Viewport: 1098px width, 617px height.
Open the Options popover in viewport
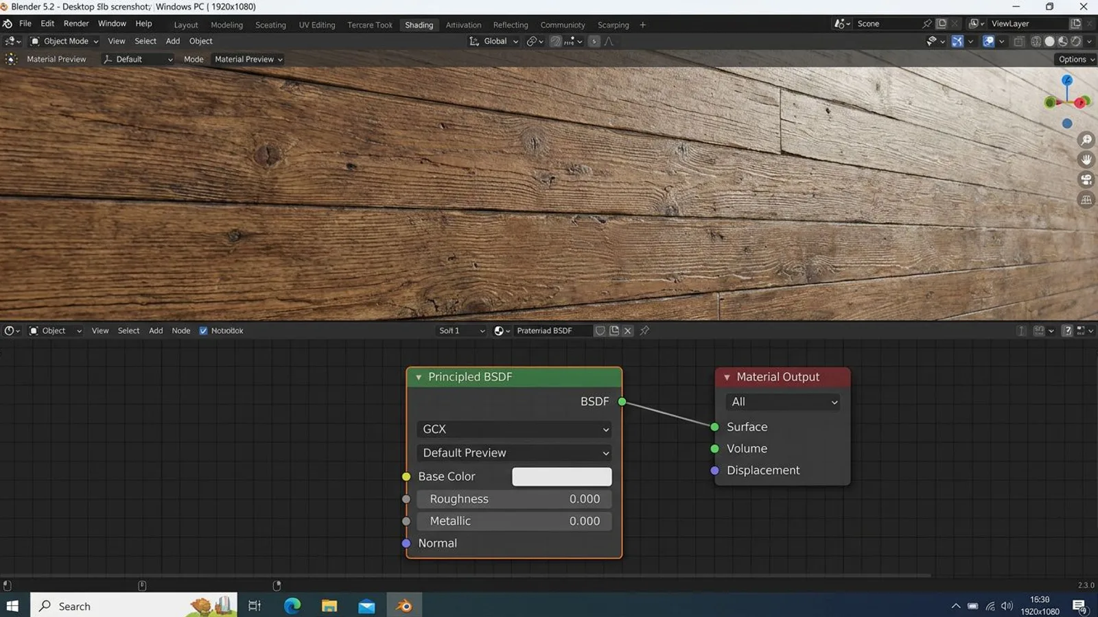tap(1076, 59)
